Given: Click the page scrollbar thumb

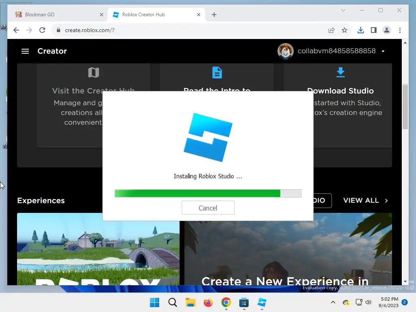Looking at the screenshot, I should click(405, 107).
